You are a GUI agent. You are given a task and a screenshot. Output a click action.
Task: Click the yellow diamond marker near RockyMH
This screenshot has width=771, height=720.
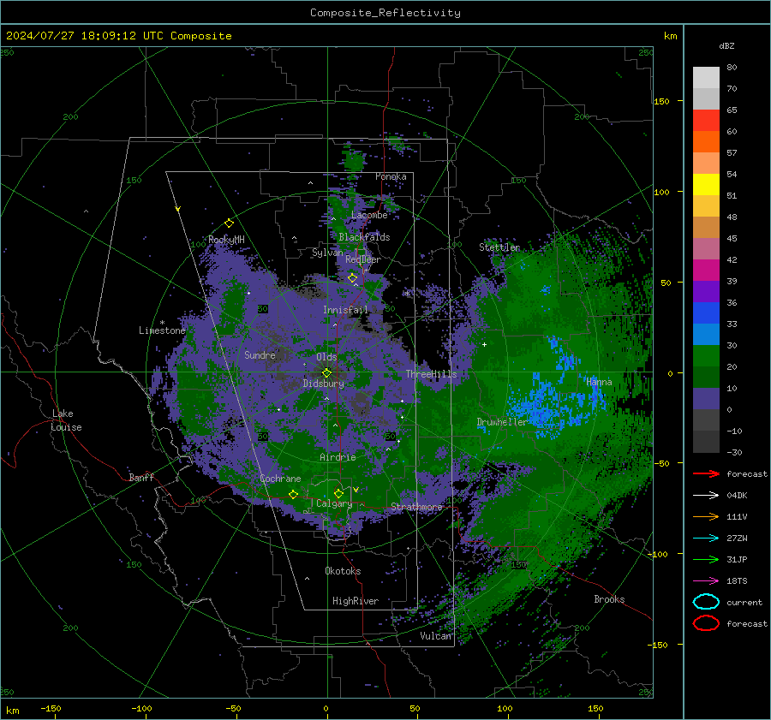tap(229, 223)
